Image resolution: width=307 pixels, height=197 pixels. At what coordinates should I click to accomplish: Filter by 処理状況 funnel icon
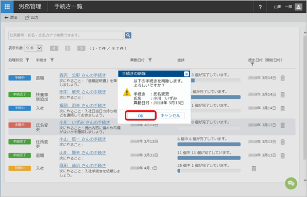[28, 60]
